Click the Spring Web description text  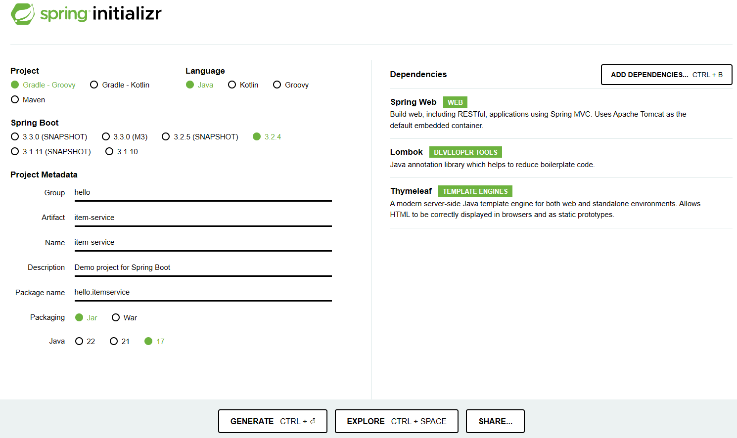point(538,120)
